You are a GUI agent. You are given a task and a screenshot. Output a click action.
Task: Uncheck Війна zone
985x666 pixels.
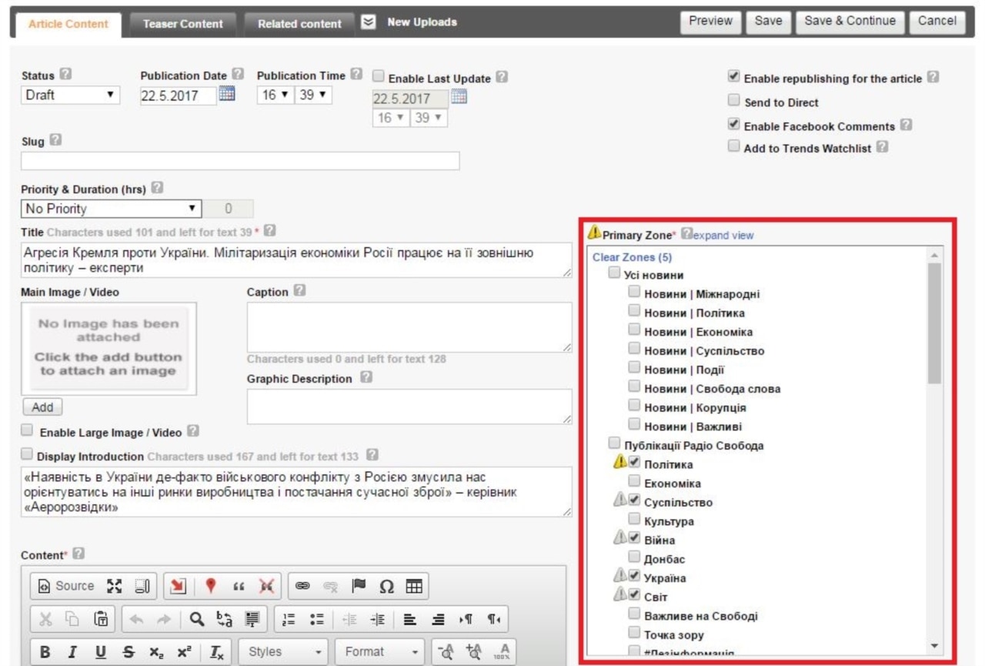[x=634, y=539]
